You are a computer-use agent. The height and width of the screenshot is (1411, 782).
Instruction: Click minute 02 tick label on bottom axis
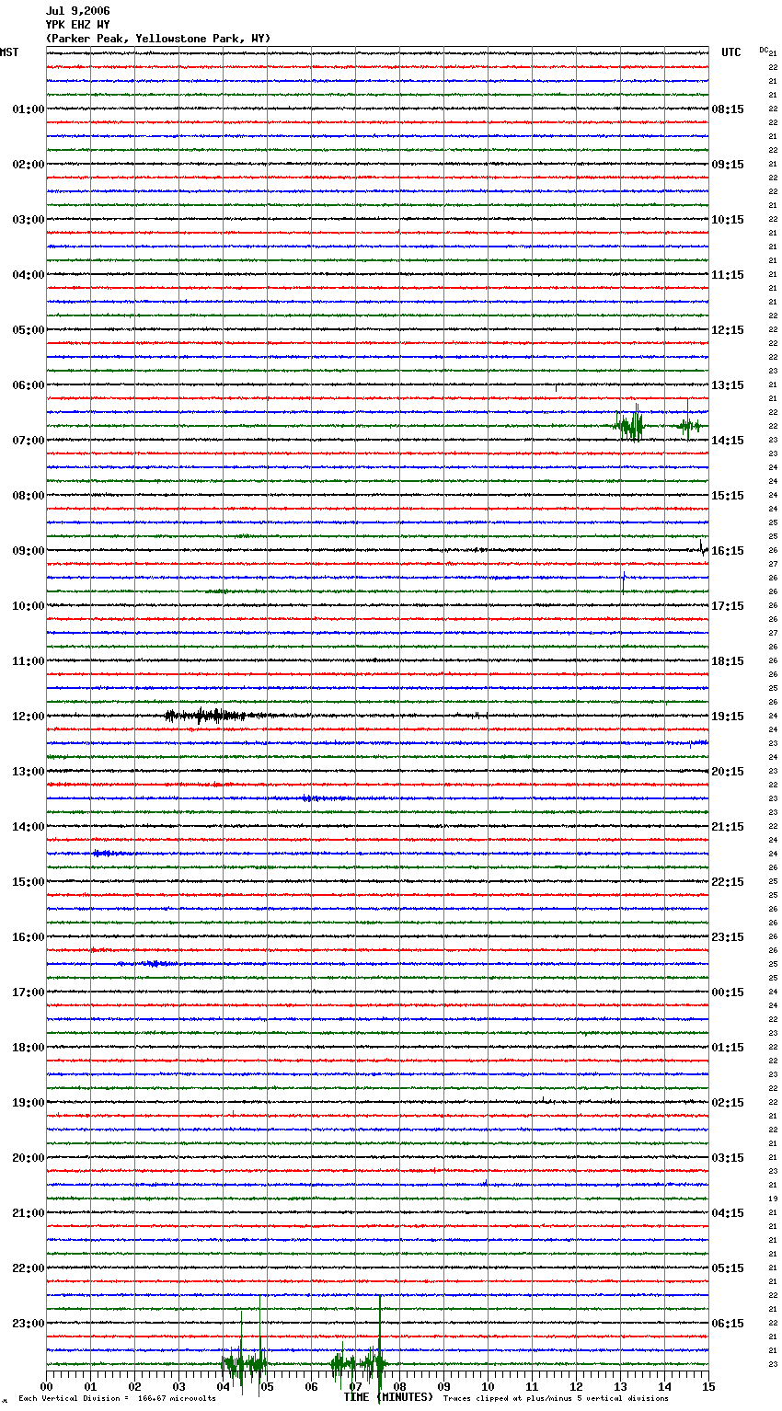tap(134, 1386)
